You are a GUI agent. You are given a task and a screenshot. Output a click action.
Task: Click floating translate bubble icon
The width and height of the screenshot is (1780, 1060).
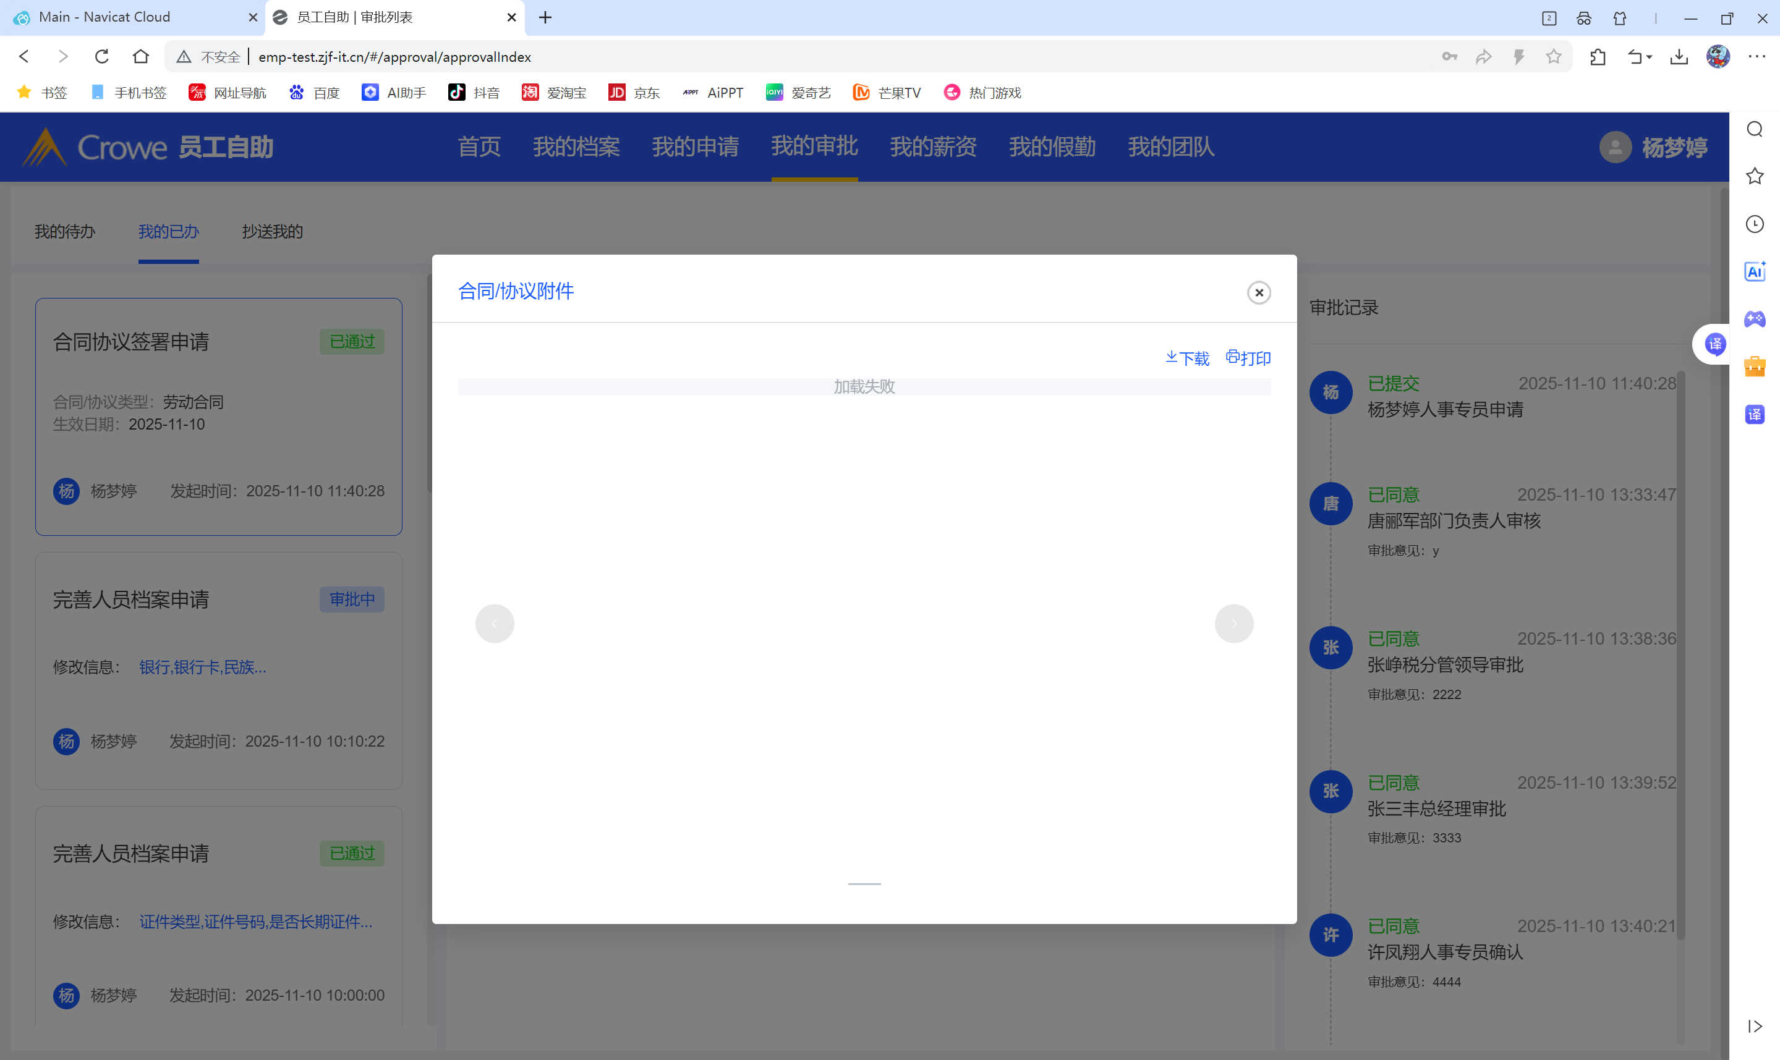pyautogui.click(x=1715, y=344)
